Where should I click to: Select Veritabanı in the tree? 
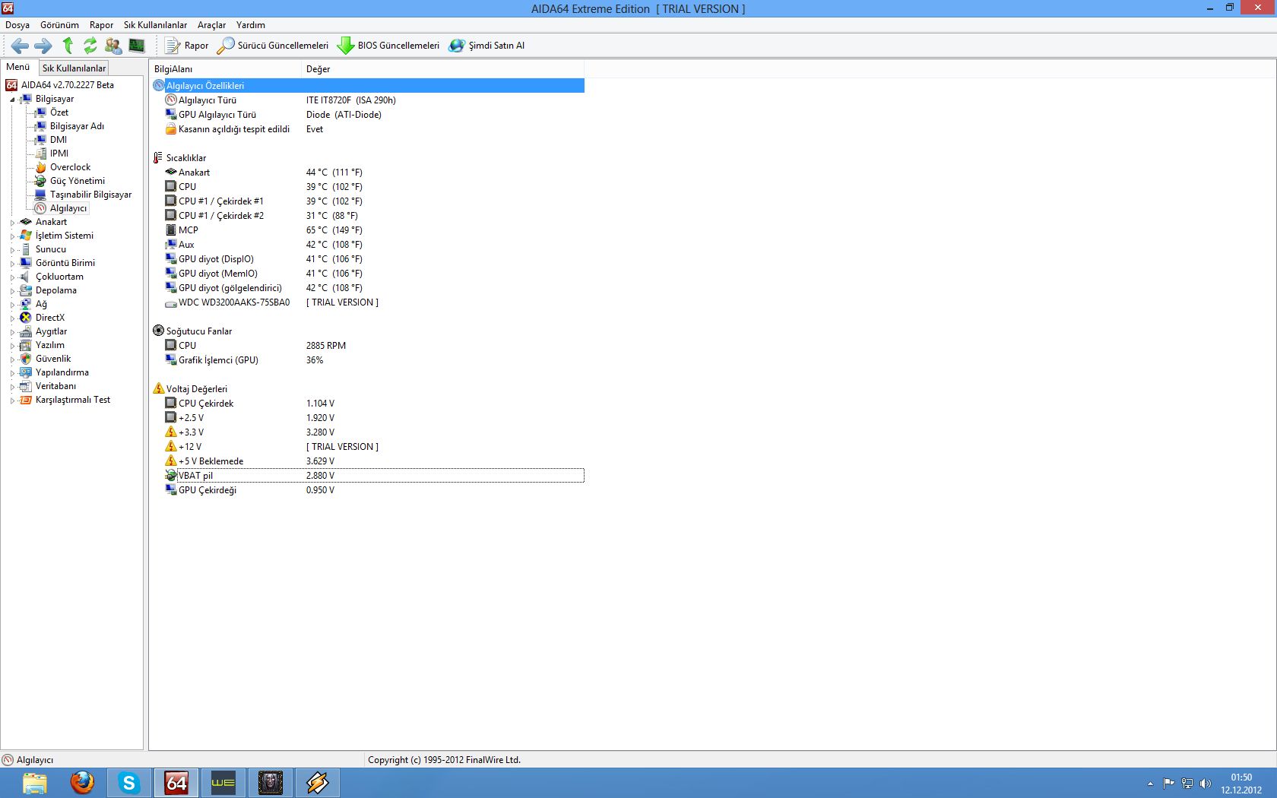coord(55,386)
